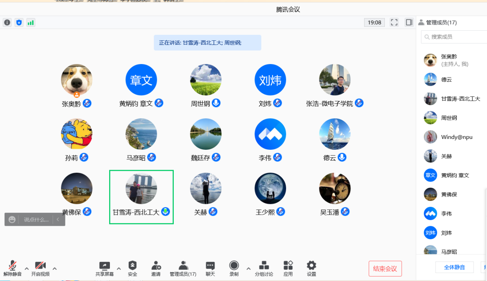Start recording with 录制 button
This screenshot has width=487, height=281.
point(234,269)
